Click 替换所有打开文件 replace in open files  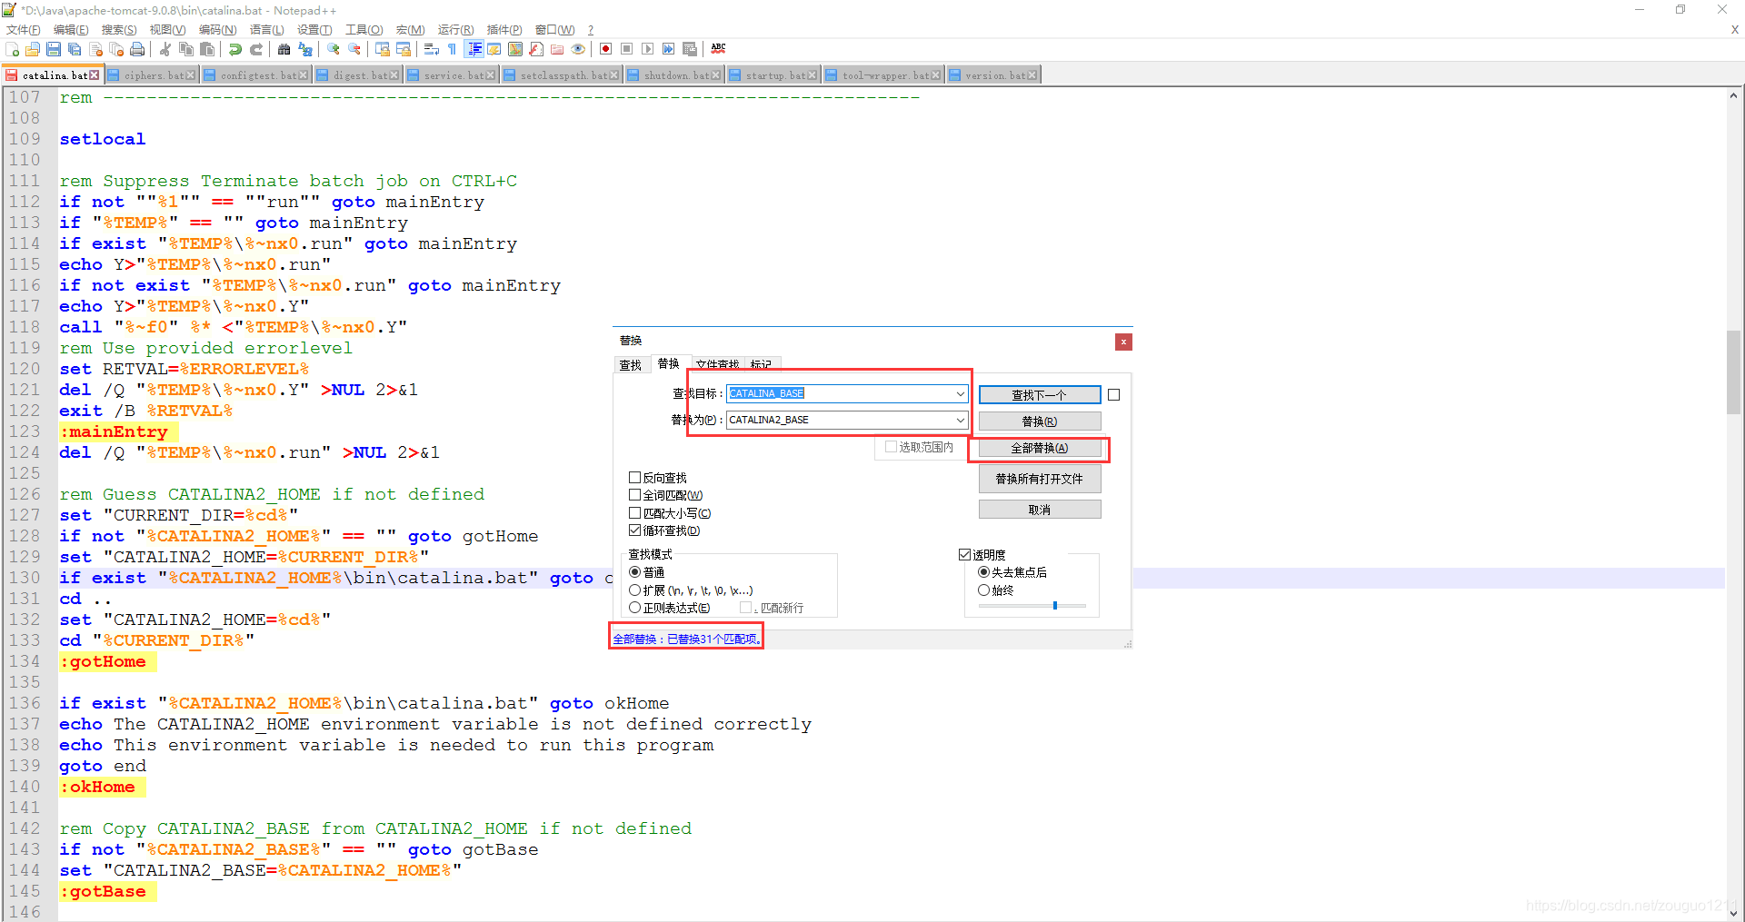tap(1040, 479)
